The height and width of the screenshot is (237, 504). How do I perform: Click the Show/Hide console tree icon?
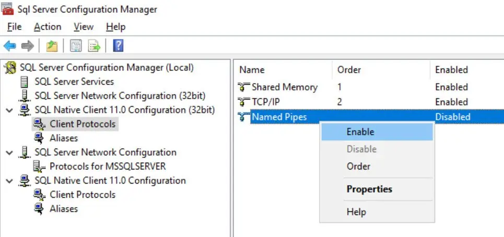tap(76, 46)
